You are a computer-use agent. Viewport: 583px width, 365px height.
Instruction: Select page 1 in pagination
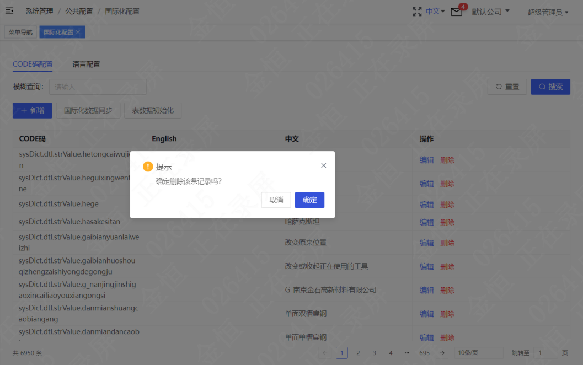pyautogui.click(x=342, y=353)
